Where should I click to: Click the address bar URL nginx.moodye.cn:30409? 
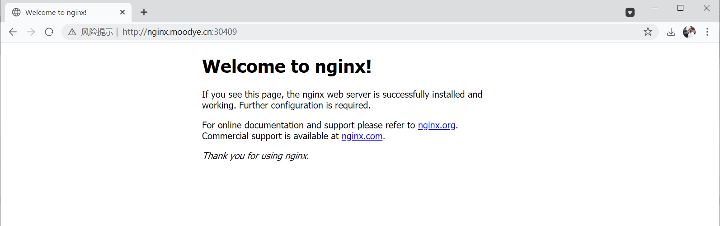tap(179, 32)
